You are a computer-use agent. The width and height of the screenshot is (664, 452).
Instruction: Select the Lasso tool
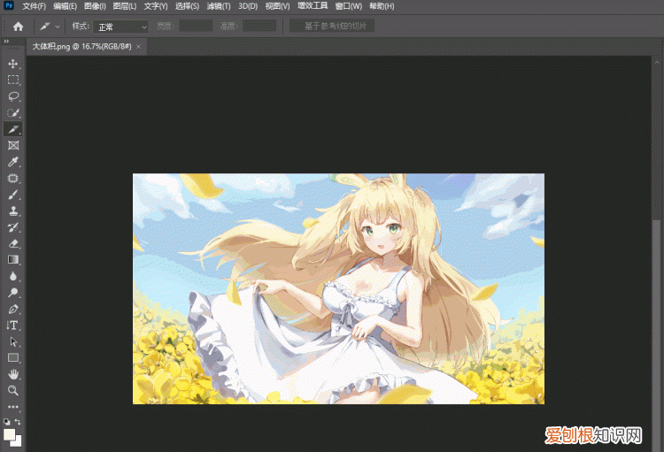click(13, 96)
